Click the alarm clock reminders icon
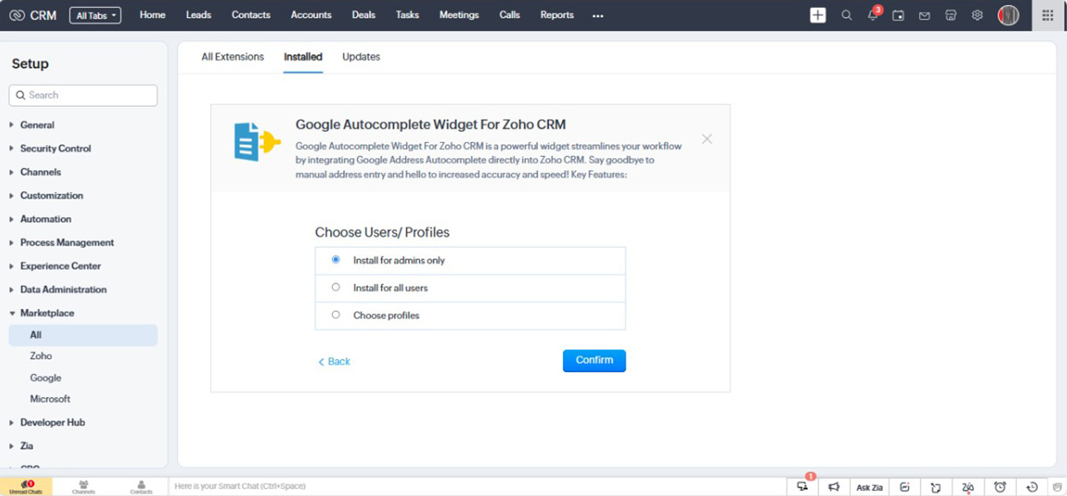 1000,487
